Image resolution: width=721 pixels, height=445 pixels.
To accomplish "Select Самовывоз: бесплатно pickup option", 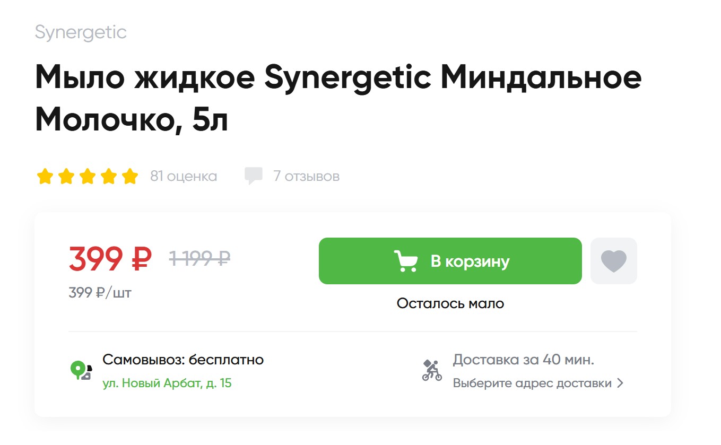I will tap(183, 360).
